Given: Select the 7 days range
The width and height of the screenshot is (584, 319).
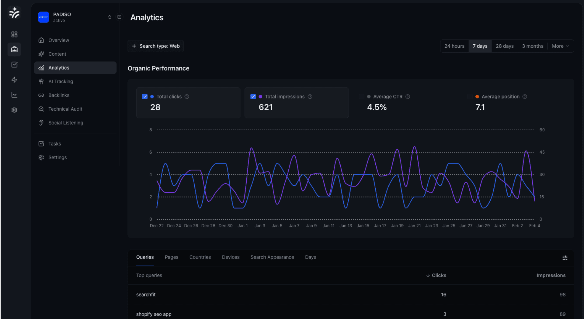Looking at the screenshot, I should [x=480, y=46].
